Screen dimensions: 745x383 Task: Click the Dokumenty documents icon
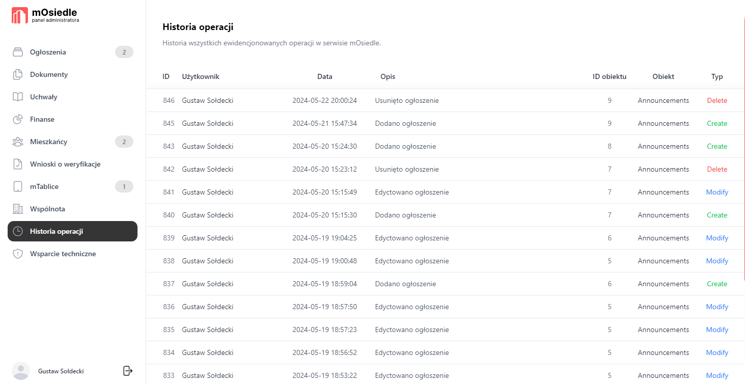18,74
